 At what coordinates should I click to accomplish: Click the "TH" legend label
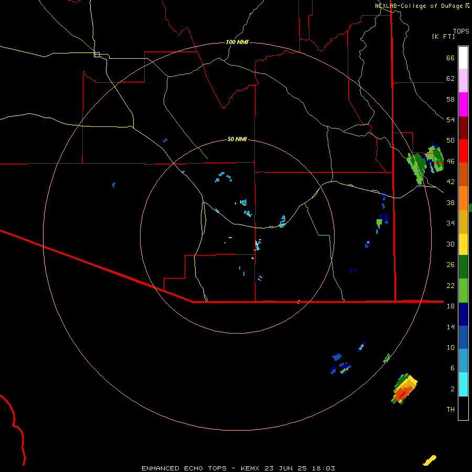point(450,410)
